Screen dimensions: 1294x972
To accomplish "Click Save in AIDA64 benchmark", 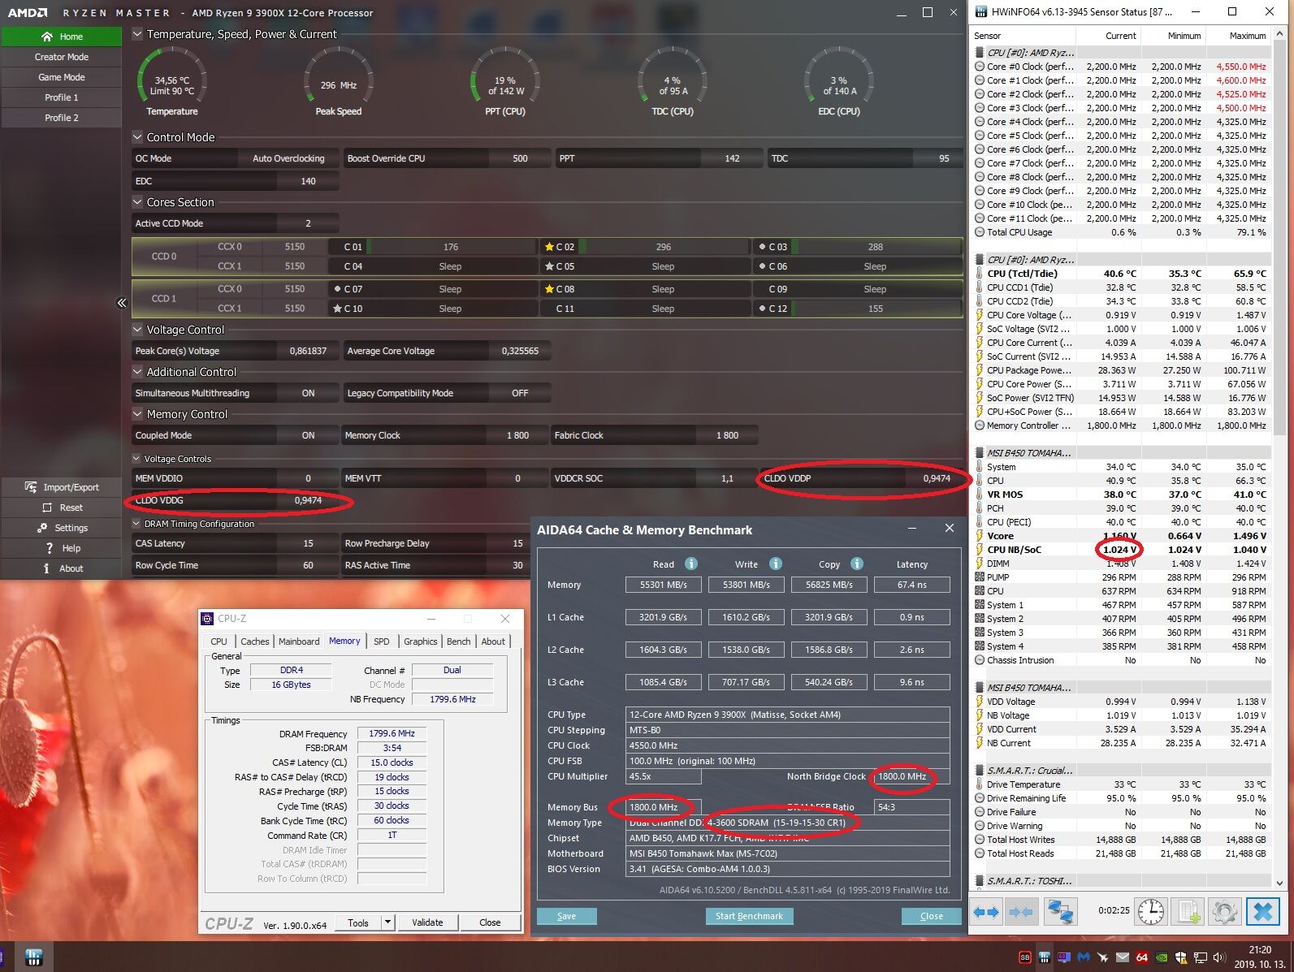I will point(566,916).
